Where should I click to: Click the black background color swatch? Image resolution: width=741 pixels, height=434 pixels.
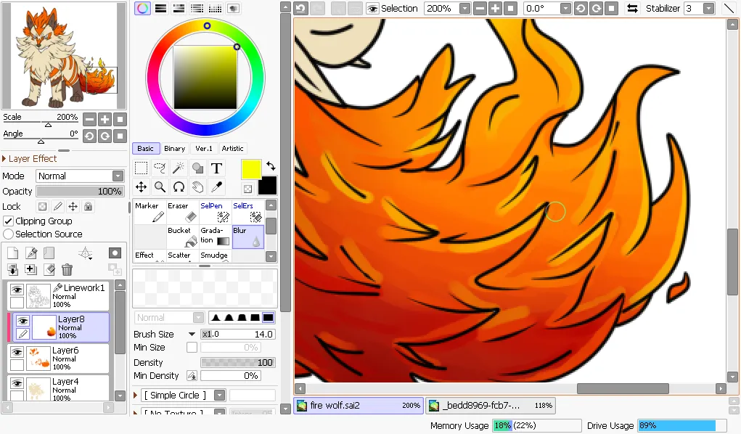tap(268, 186)
